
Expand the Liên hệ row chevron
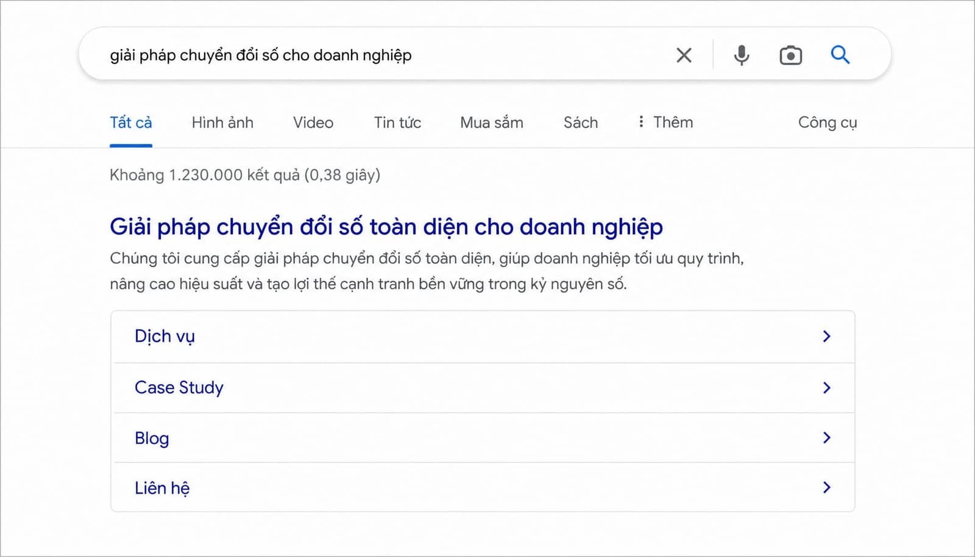pyautogui.click(x=826, y=488)
